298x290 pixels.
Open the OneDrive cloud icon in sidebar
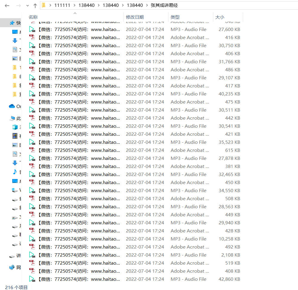(x=12, y=106)
